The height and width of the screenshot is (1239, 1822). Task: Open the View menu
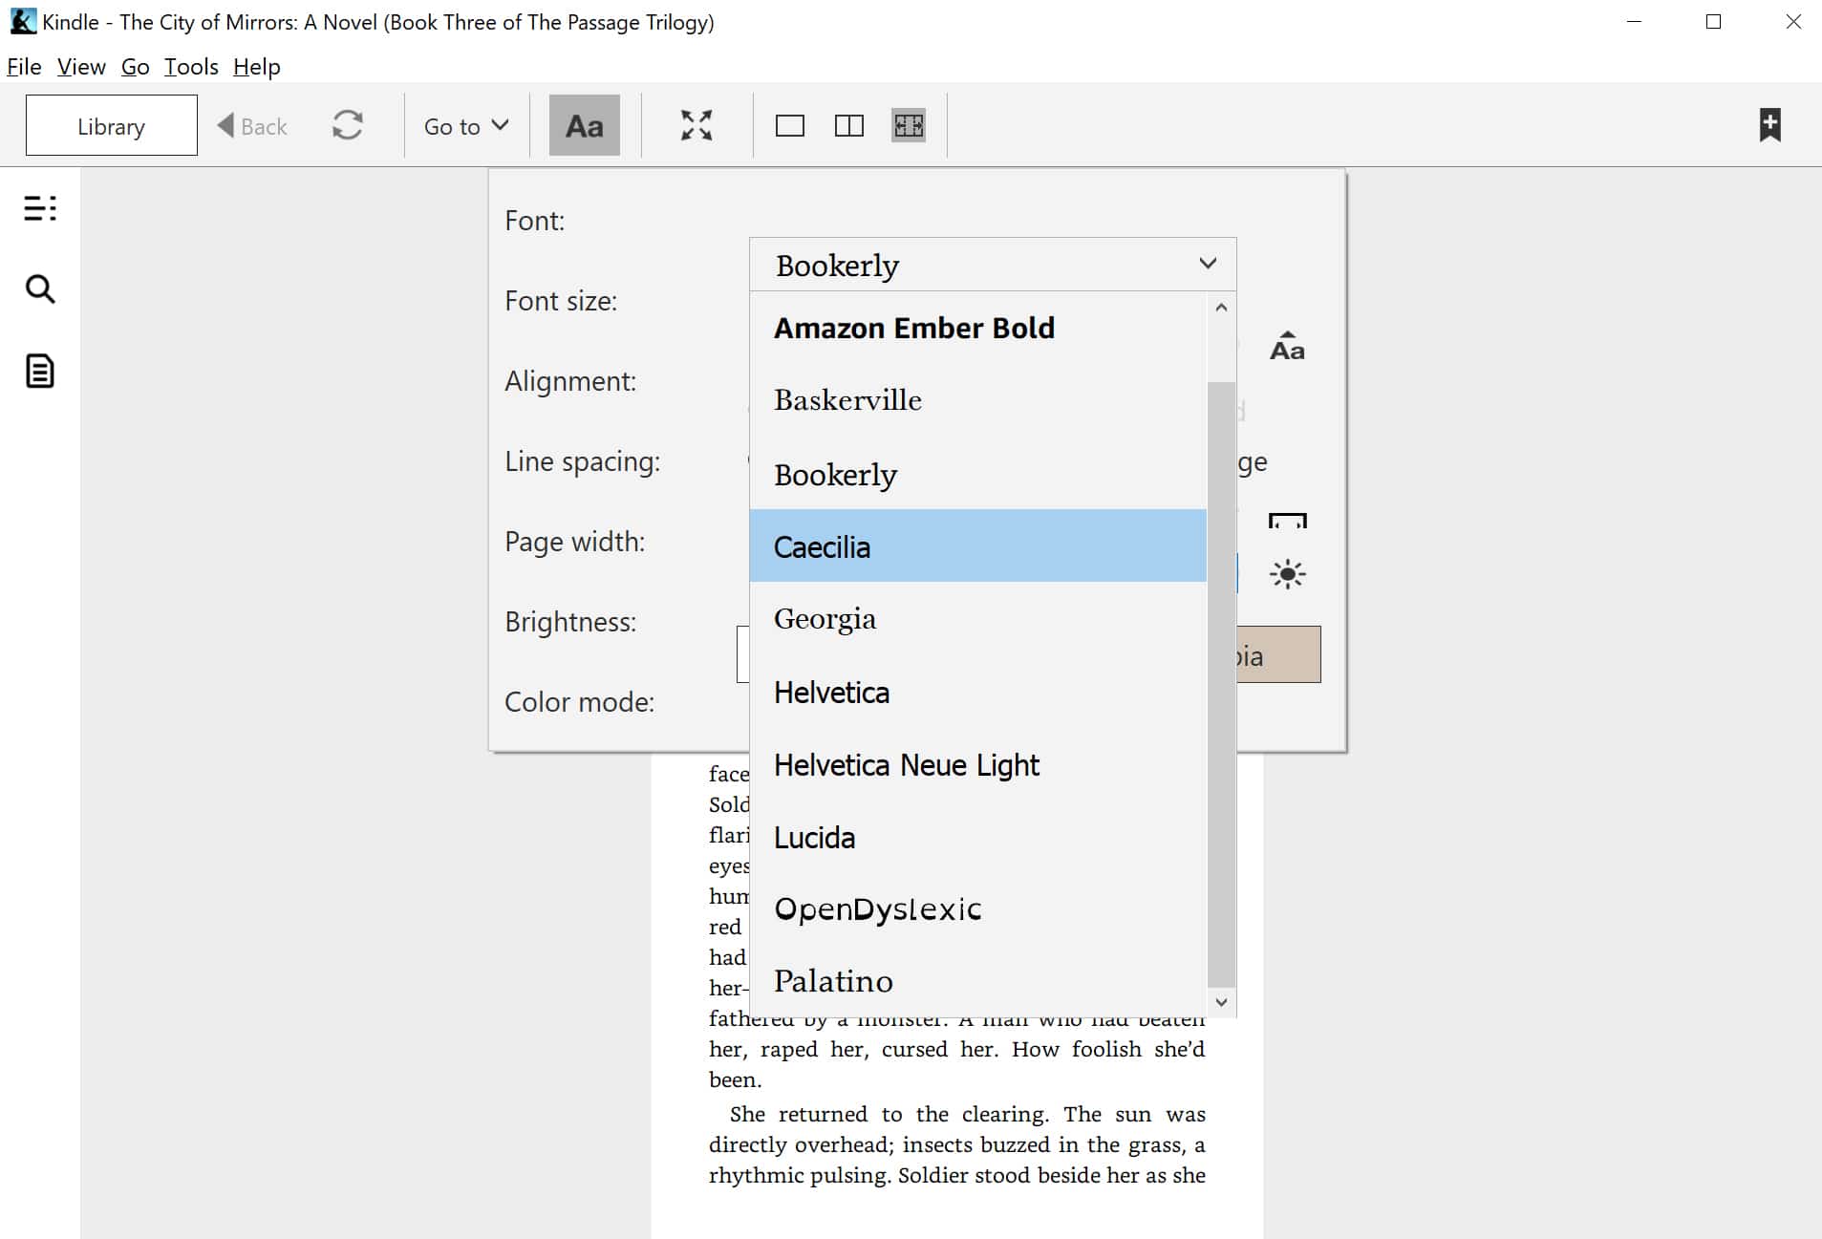click(x=81, y=67)
